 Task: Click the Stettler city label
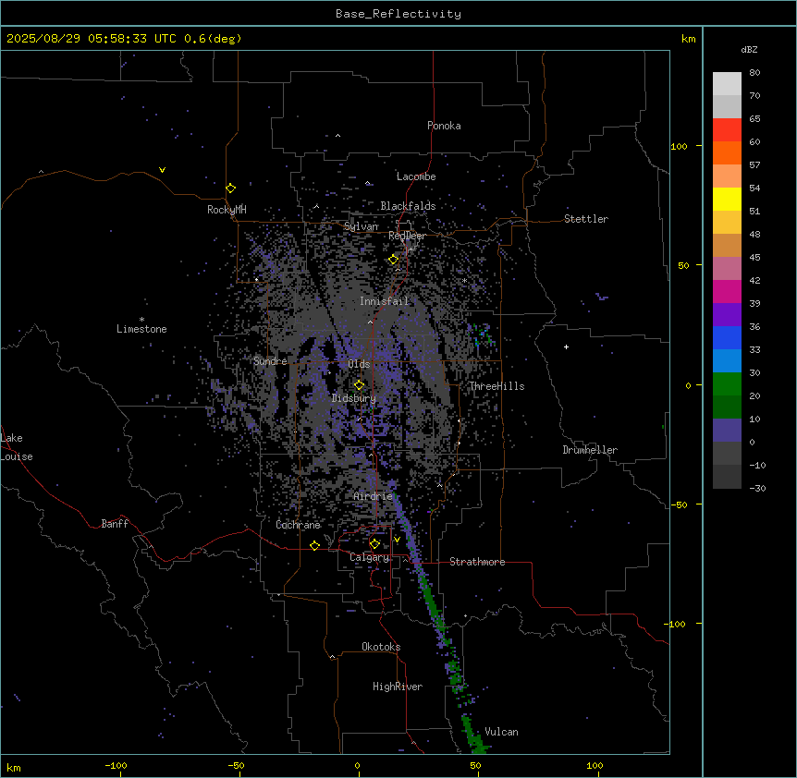[586, 219]
